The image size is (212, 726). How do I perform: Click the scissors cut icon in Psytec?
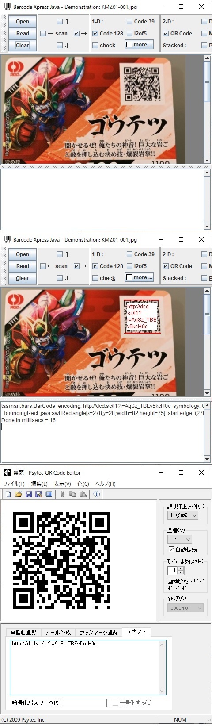62,494
